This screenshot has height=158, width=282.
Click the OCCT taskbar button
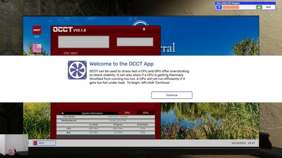(x=44, y=143)
